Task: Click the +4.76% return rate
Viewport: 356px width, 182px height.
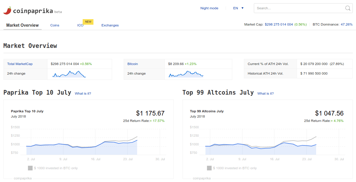Action: [337, 121]
